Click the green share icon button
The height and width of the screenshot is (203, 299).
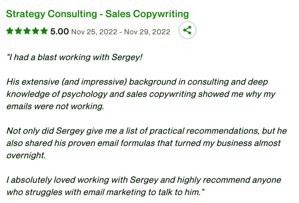tap(187, 30)
